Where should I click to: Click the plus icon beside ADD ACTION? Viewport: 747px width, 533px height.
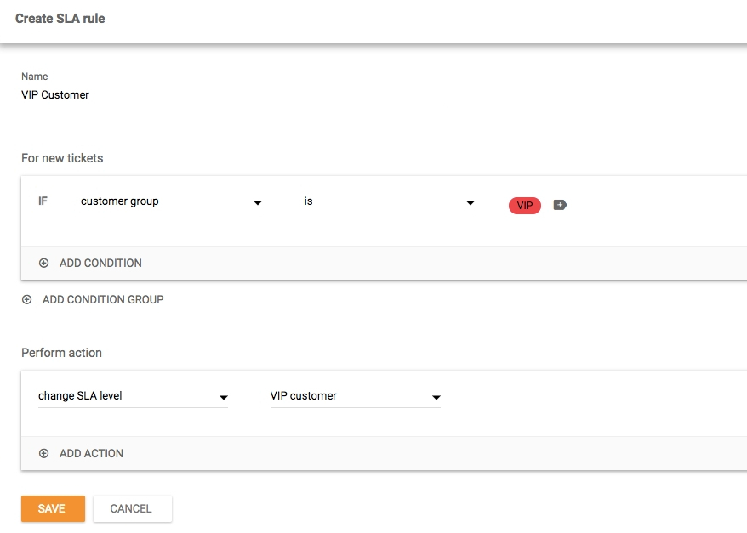coord(44,454)
